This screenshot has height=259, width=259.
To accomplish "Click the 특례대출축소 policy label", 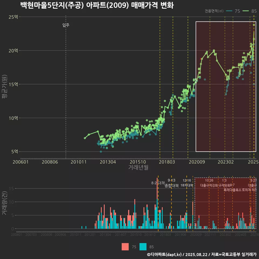I will (233, 190).
